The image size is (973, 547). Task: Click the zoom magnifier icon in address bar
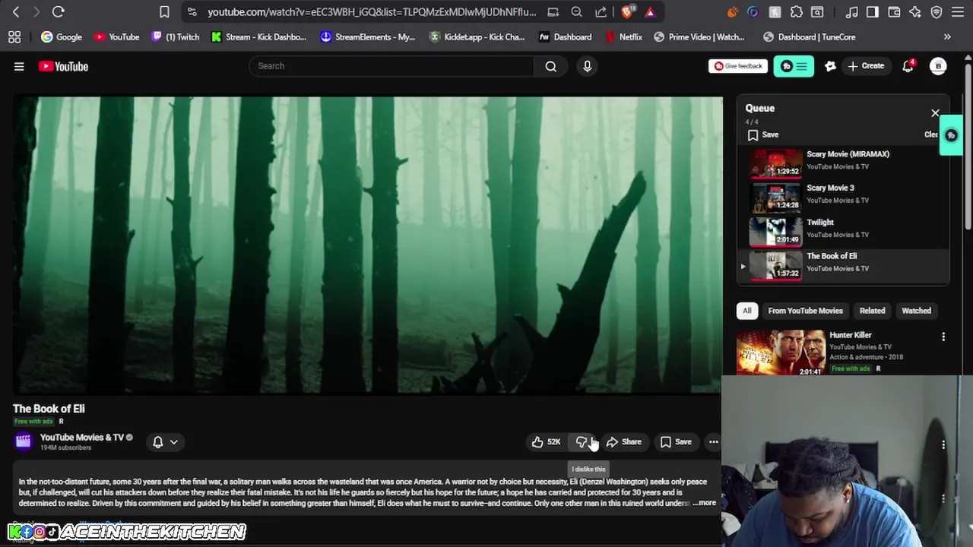click(x=576, y=11)
